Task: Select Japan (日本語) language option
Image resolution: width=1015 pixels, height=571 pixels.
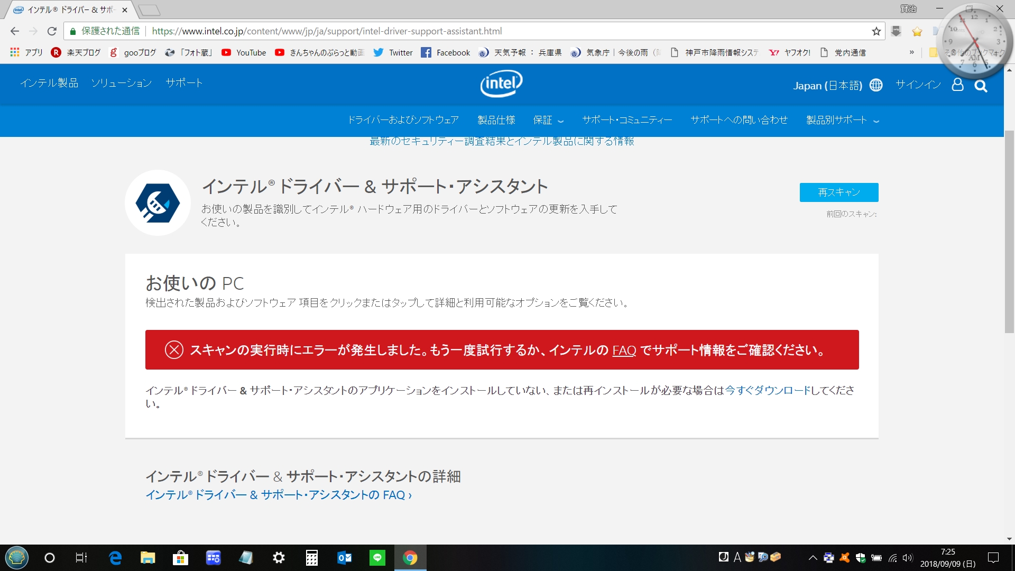Action: coord(827,86)
